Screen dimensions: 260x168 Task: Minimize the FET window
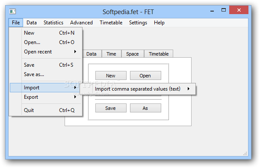212,11
